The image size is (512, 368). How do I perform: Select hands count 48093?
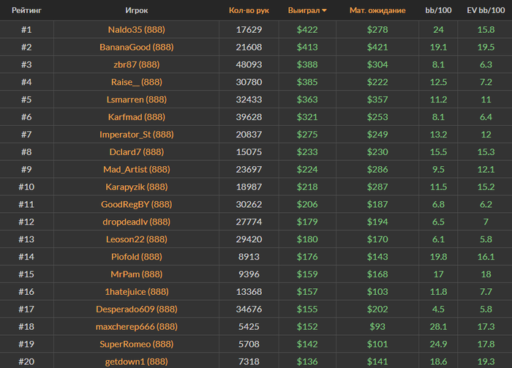[249, 64]
